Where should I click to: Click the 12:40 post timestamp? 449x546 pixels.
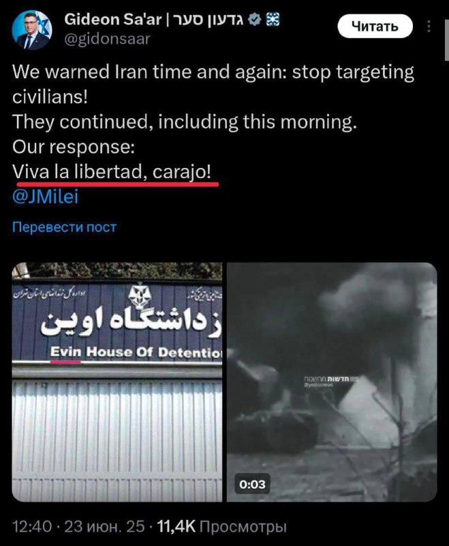click(x=32, y=526)
